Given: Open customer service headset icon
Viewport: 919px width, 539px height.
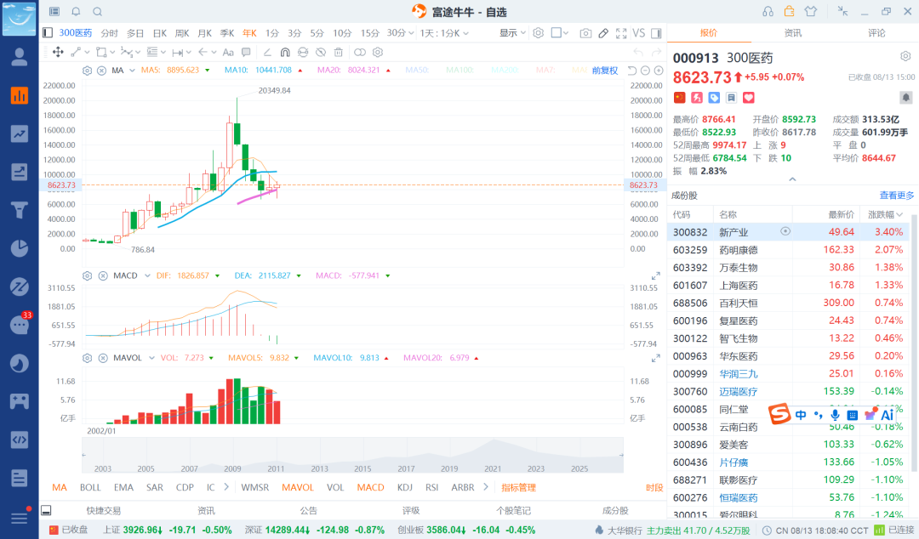Looking at the screenshot, I should click(768, 12).
